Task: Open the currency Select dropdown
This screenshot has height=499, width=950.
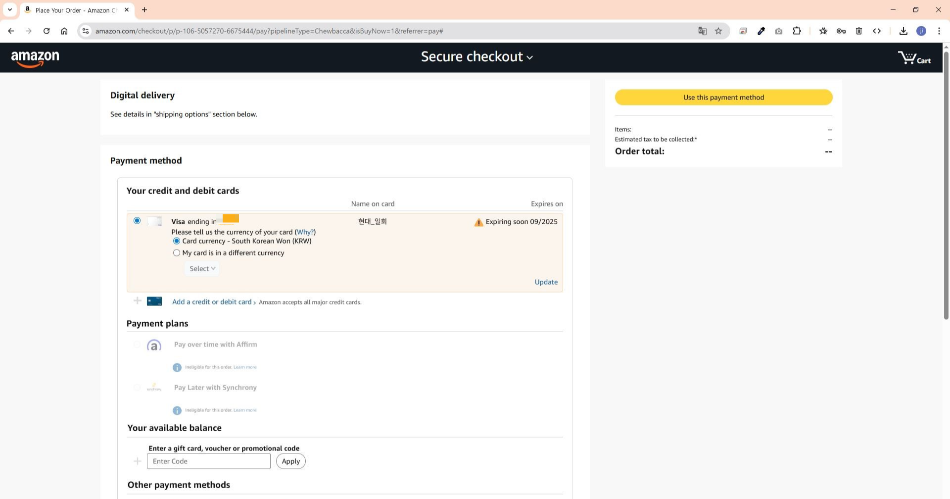Action: [x=202, y=269]
